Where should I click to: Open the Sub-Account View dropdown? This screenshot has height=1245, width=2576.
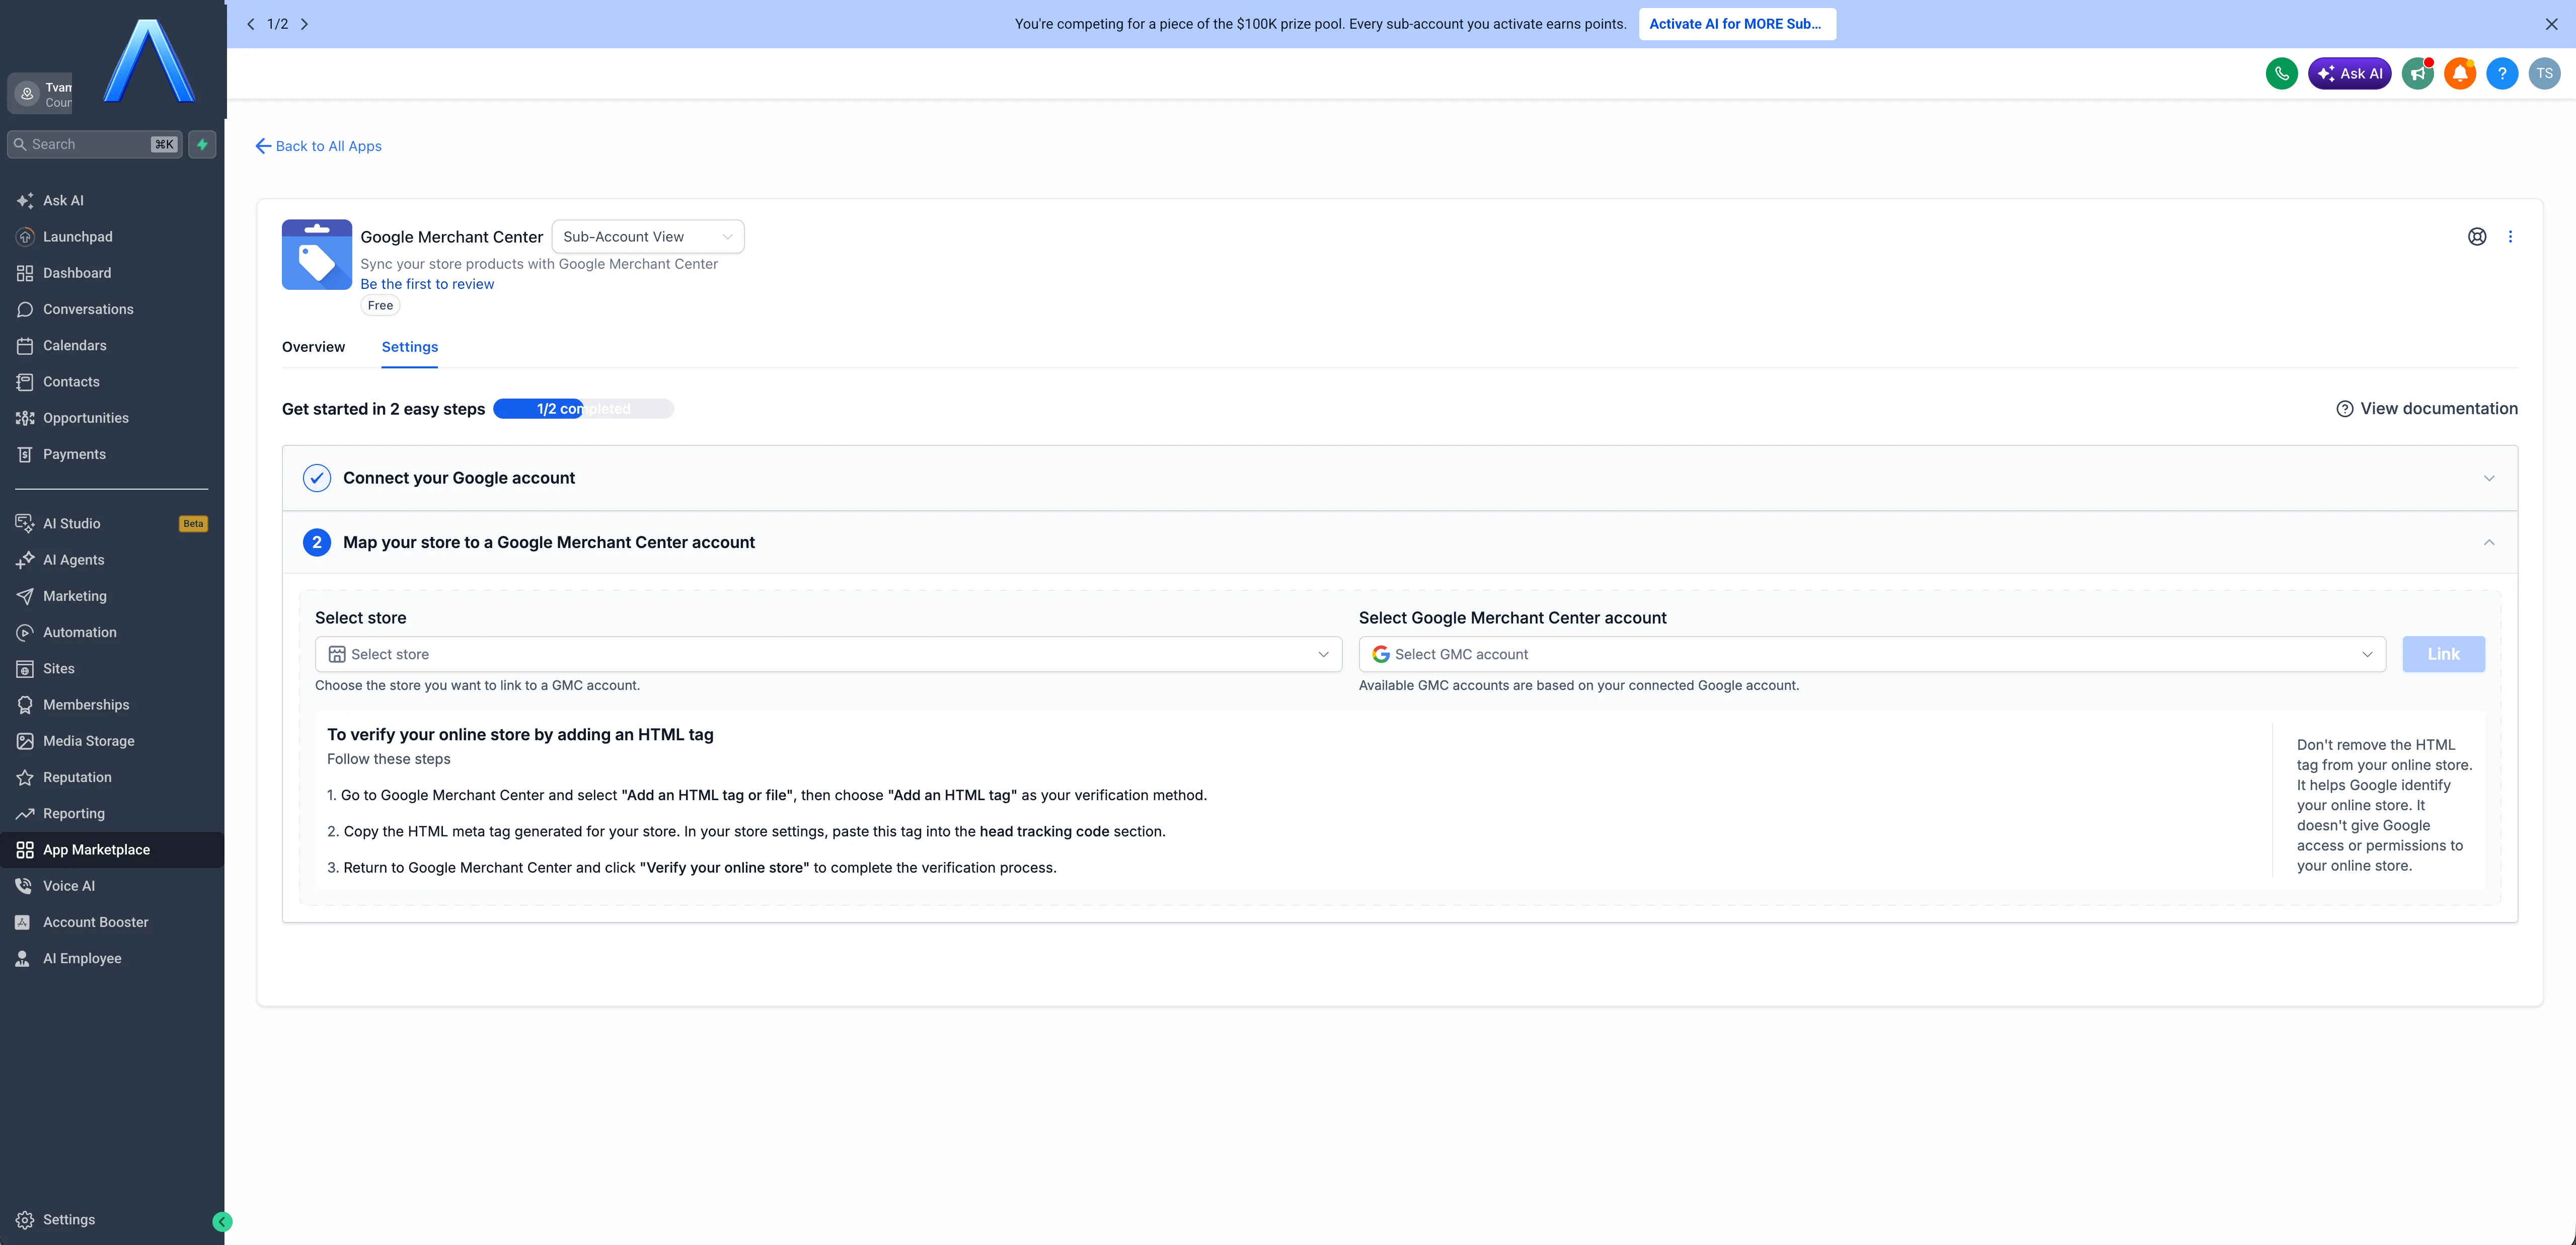[x=647, y=237]
